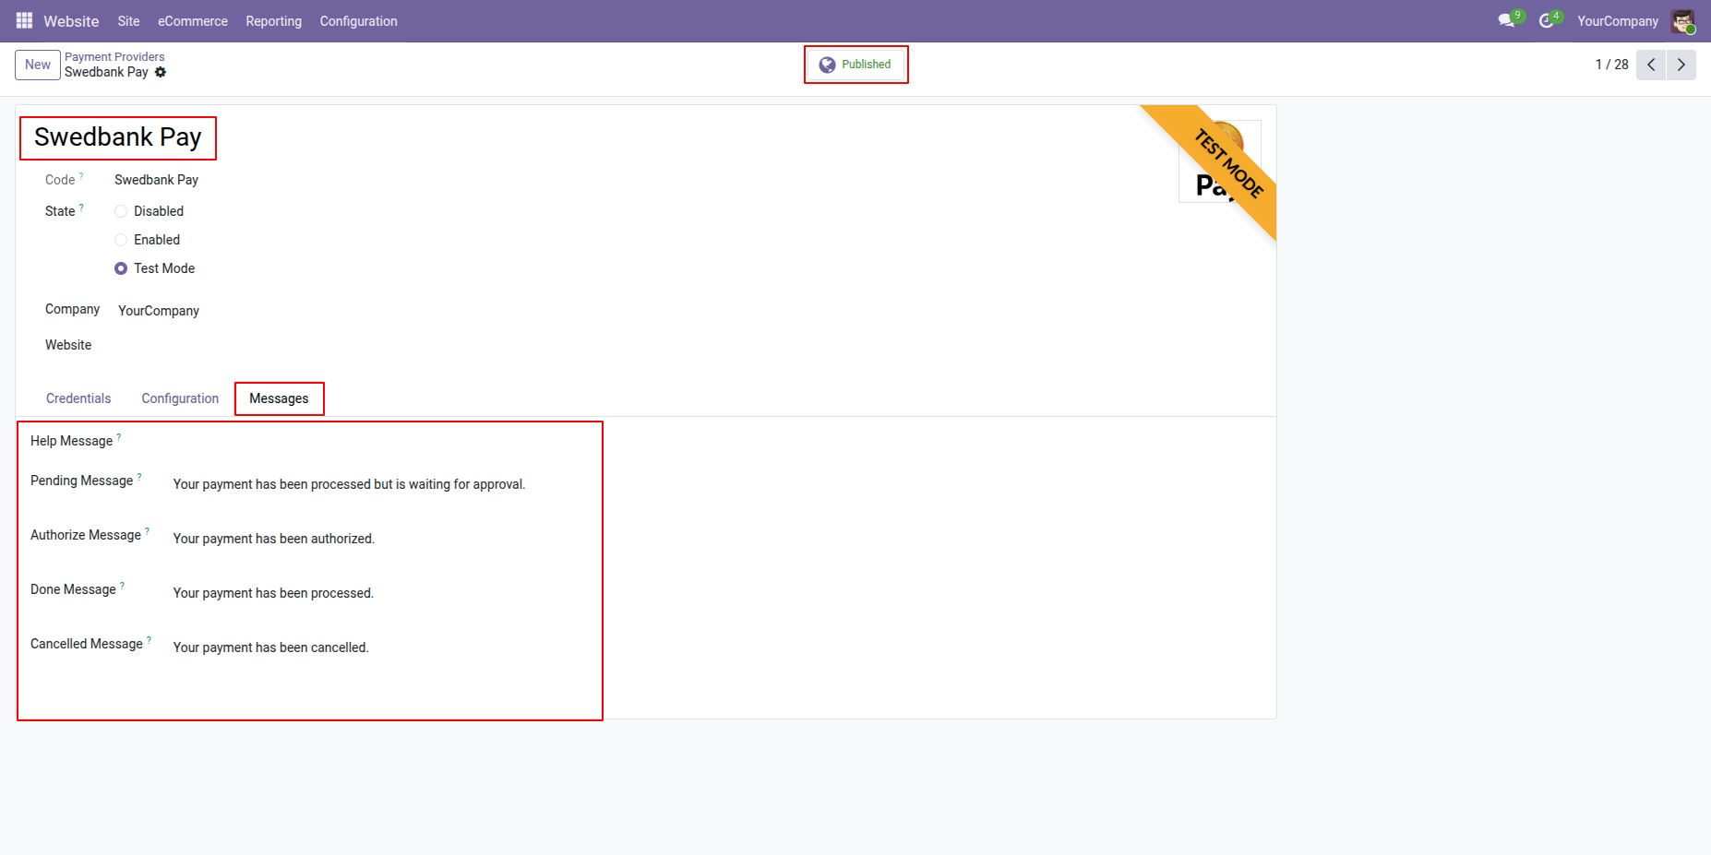Click the Help Message empty field
Screen dimensions: 1711x855
click(x=382, y=442)
